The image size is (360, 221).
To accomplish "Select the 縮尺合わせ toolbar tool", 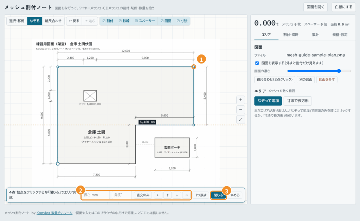I will [53, 21].
